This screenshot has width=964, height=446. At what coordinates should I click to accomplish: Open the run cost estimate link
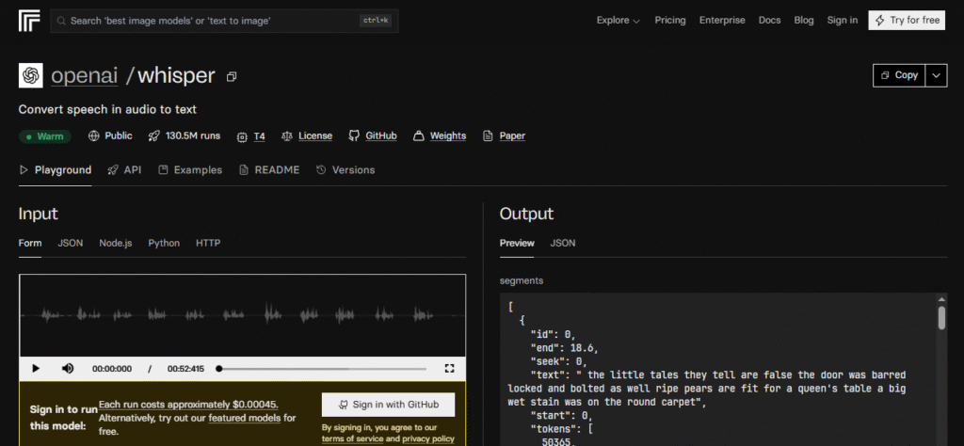click(188, 405)
